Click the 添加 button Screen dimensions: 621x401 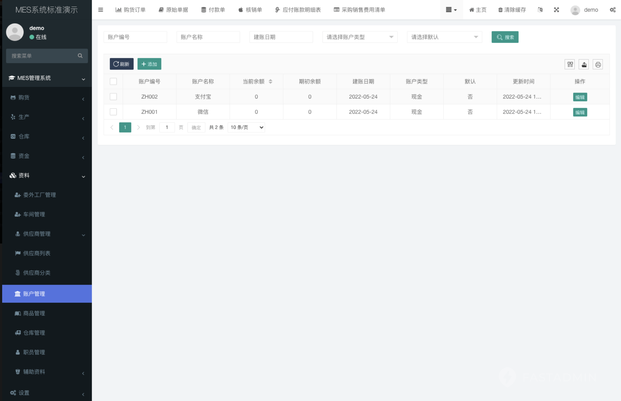coord(149,64)
